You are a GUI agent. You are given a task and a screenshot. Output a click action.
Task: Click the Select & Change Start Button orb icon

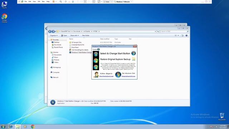coord(133,53)
